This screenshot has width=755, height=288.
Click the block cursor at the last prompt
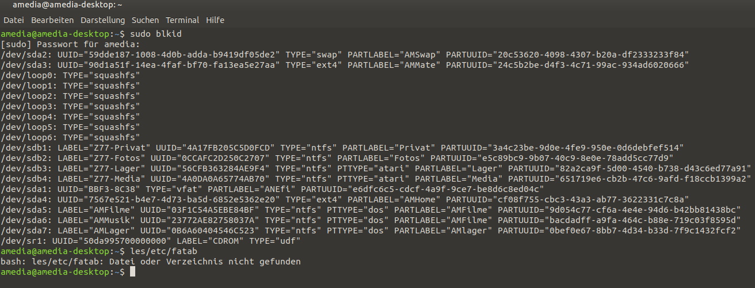point(132,272)
